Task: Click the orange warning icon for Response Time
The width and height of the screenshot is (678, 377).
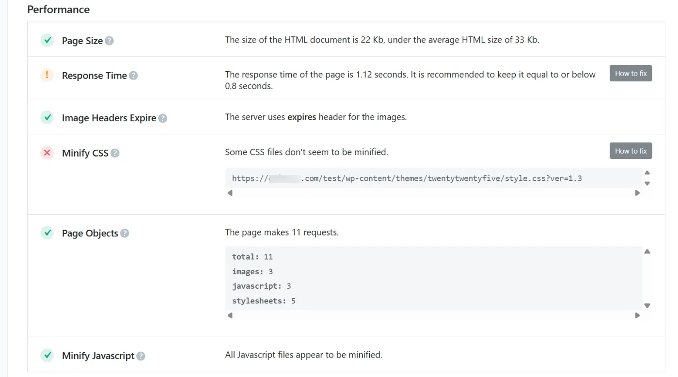Action: 47,75
